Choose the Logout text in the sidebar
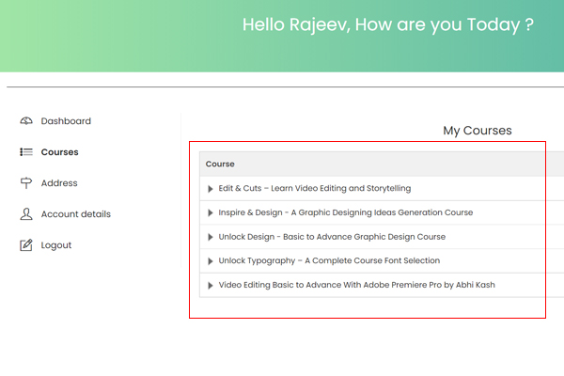The height and width of the screenshot is (376, 564). pos(56,245)
